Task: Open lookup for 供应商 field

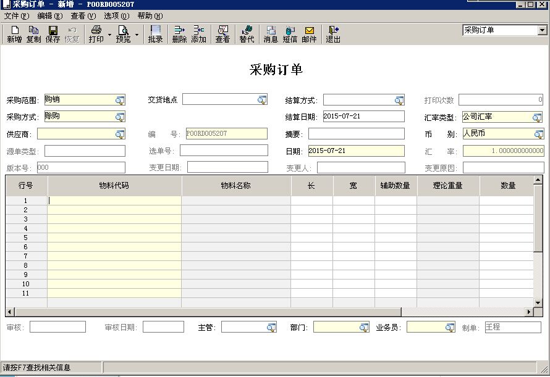Action: click(120, 134)
